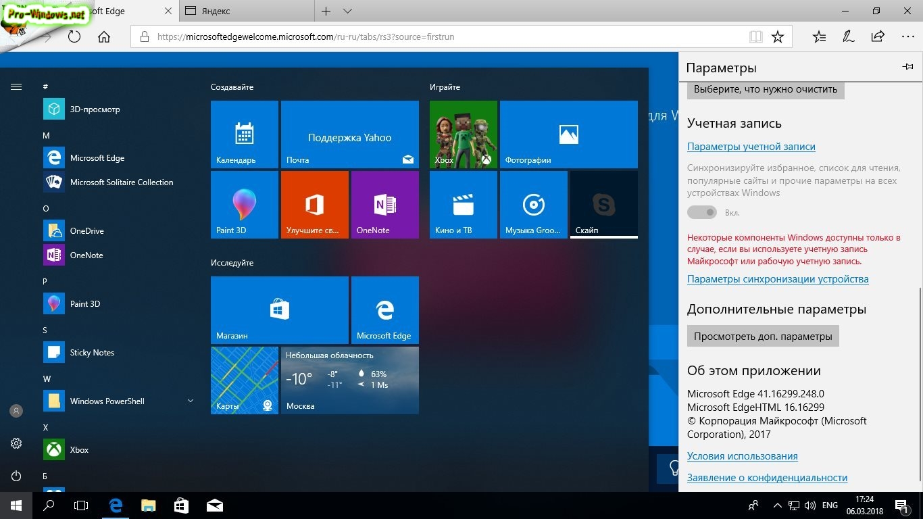
Task: Show hidden system tray icons
Action: (777, 505)
